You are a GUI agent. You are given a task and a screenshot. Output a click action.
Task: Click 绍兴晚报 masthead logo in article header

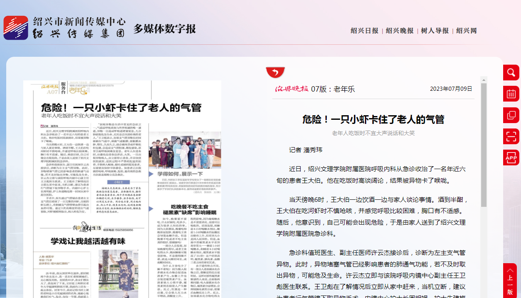pyautogui.click(x=291, y=89)
